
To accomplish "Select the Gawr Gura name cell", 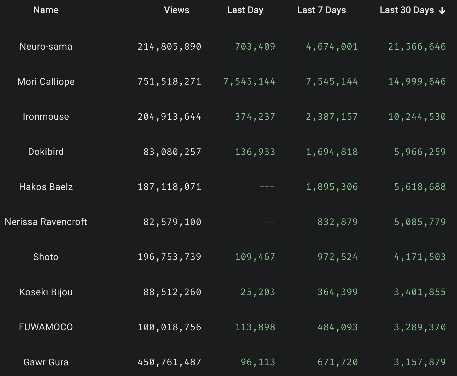I will coord(46,362).
